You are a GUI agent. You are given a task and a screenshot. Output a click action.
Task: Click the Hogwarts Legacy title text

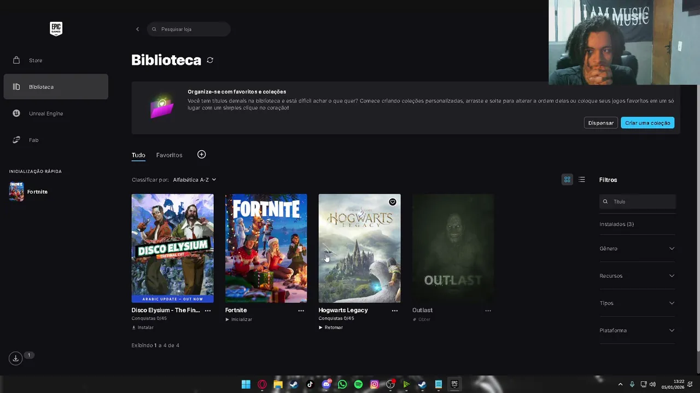coord(343,310)
